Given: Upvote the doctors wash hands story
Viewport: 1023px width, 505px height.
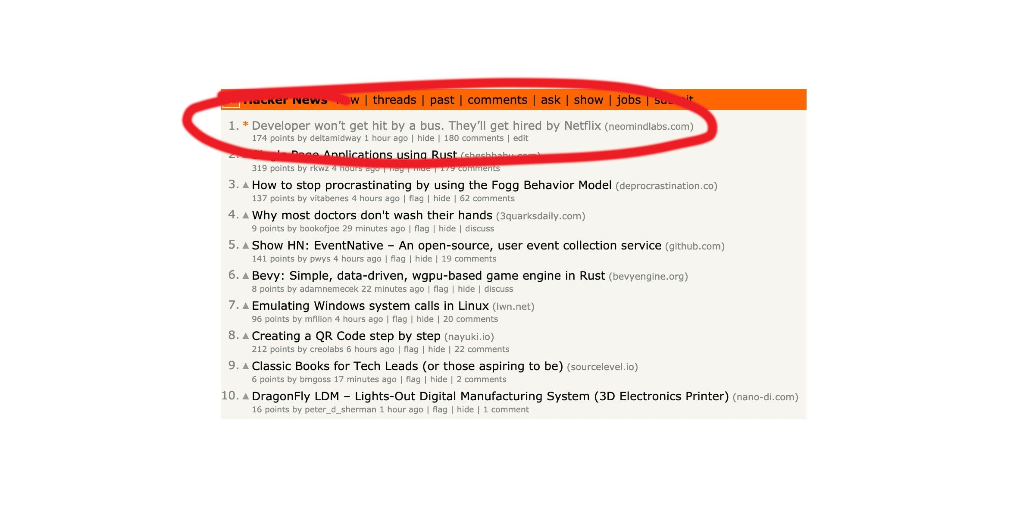Looking at the screenshot, I should pos(246,215).
